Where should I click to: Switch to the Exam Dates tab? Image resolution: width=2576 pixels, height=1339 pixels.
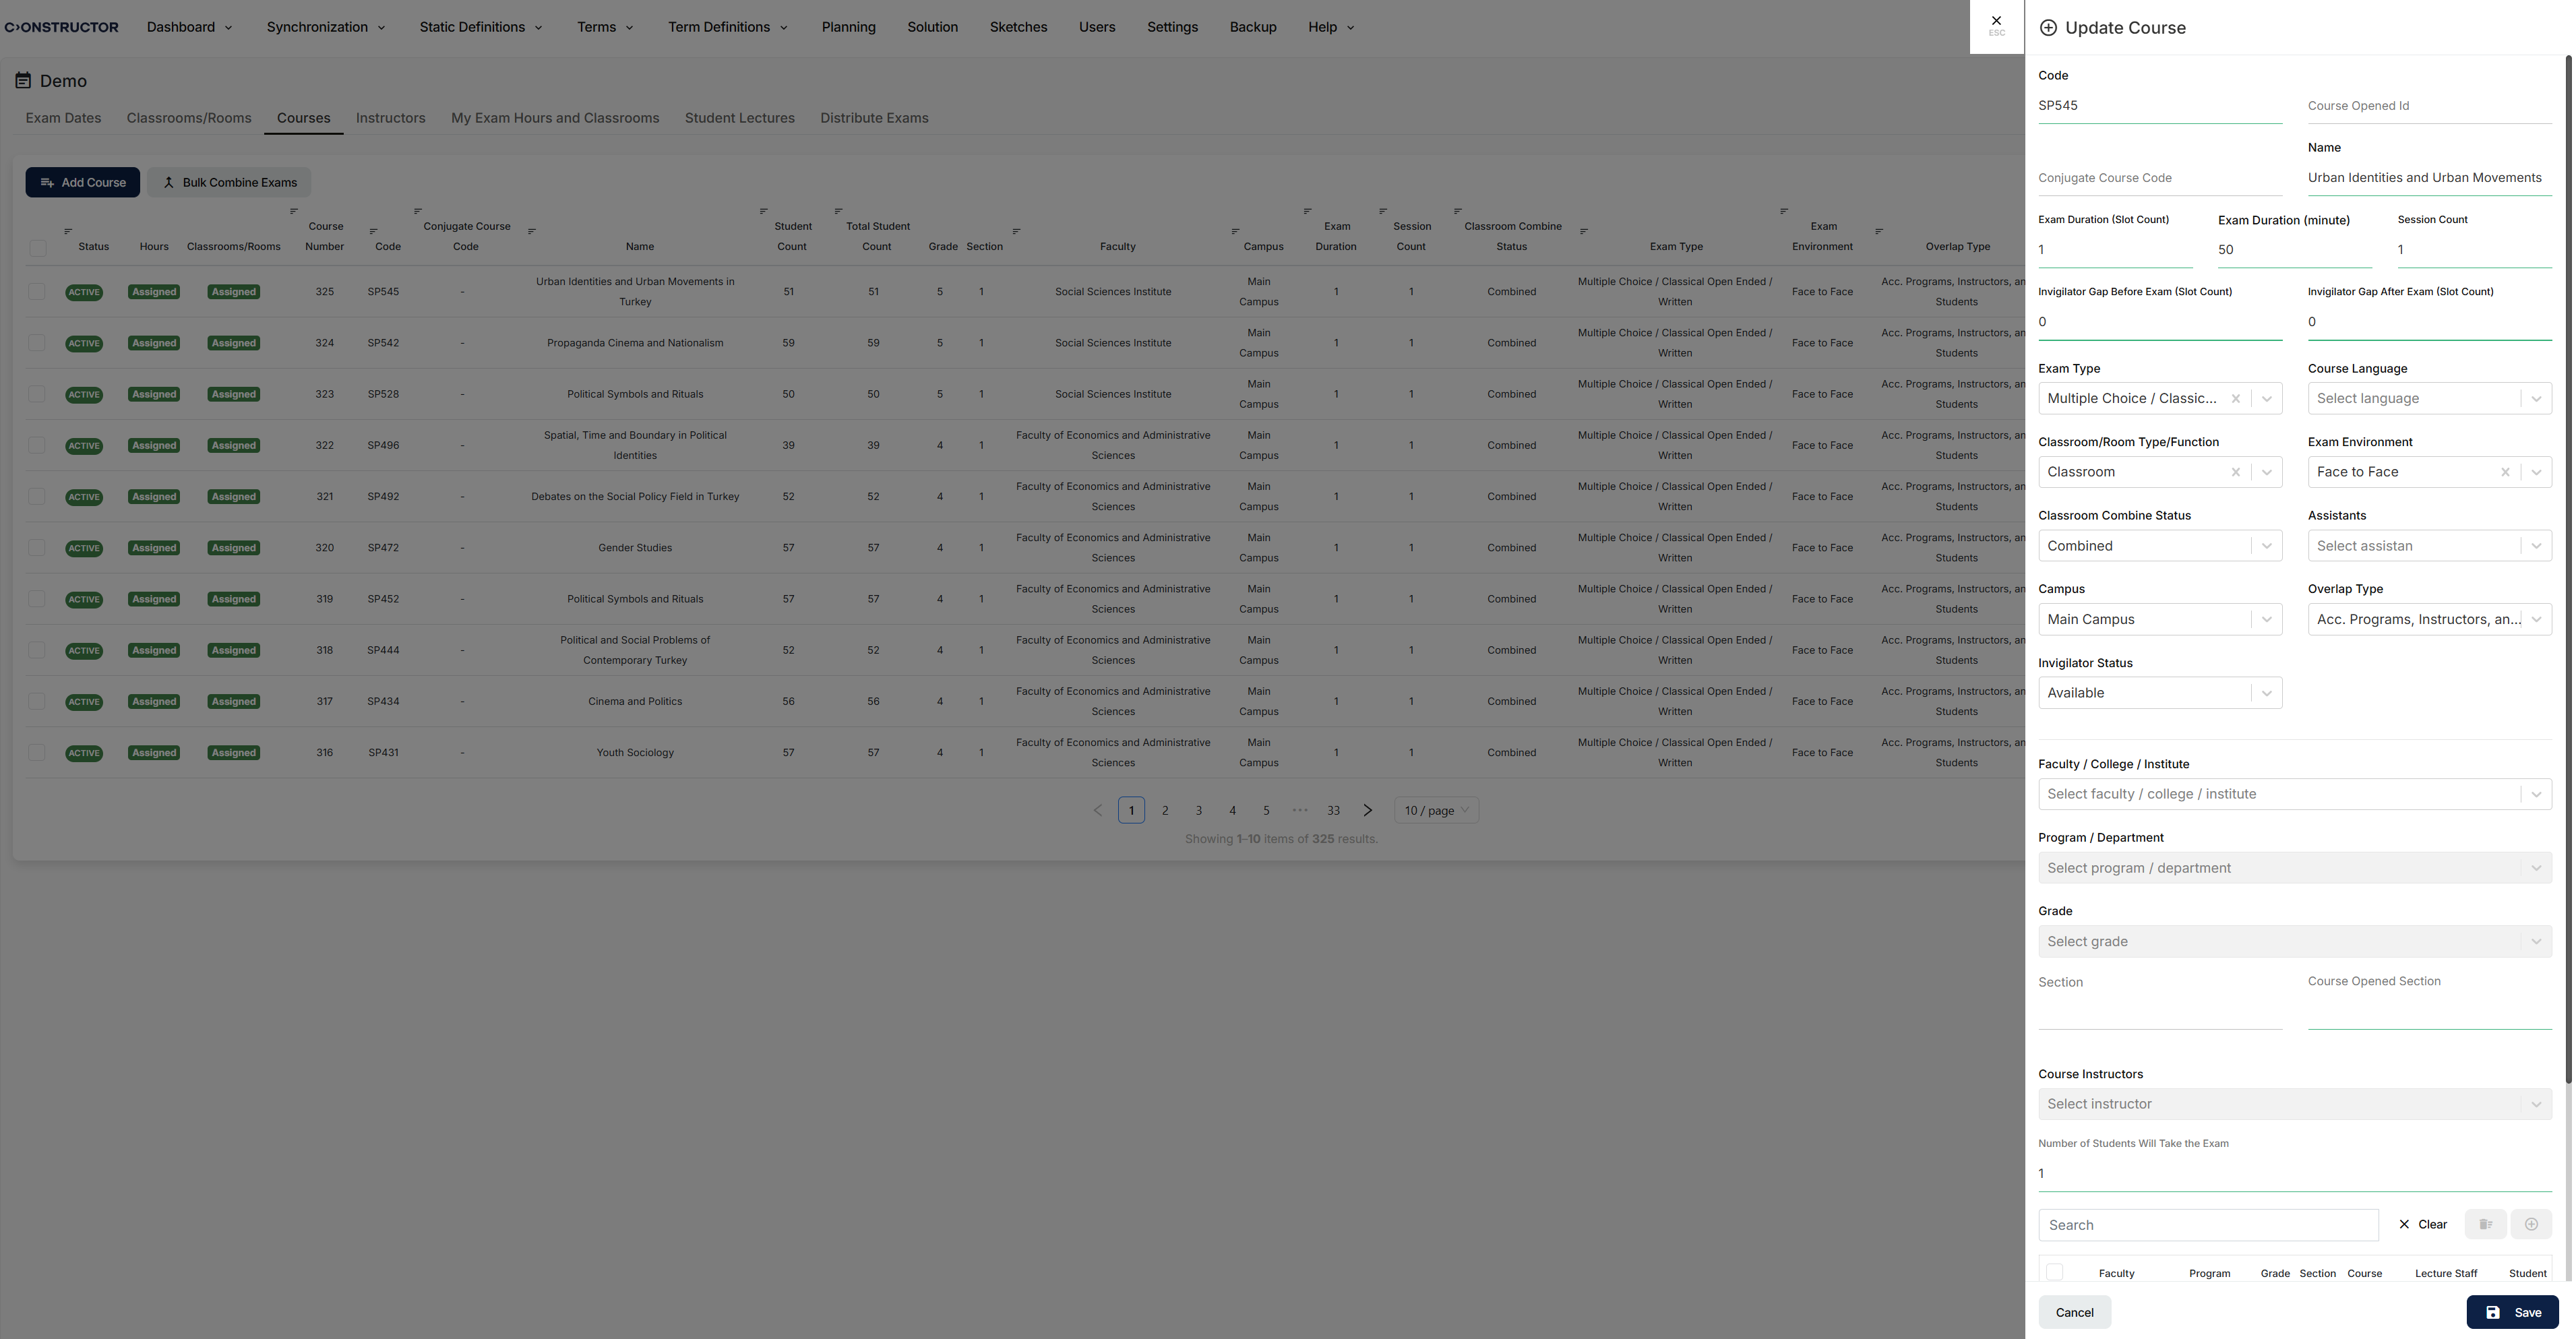(x=63, y=118)
